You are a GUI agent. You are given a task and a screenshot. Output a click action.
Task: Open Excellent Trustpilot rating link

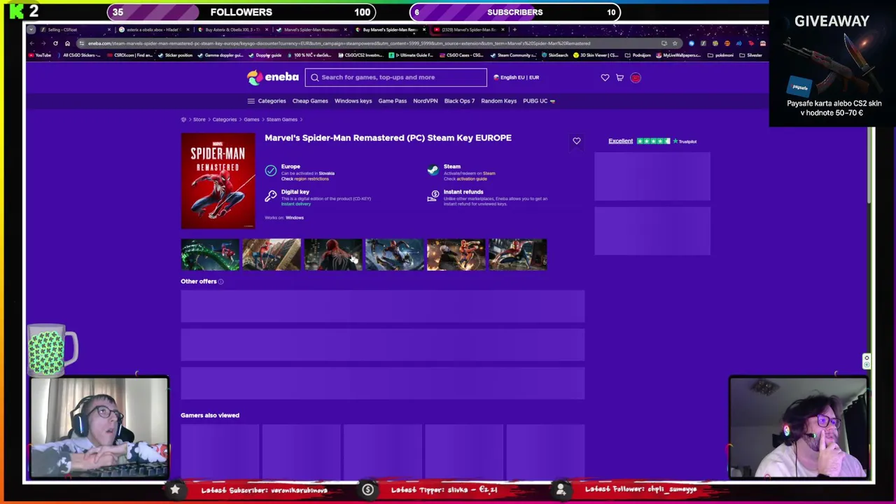coord(620,141)
